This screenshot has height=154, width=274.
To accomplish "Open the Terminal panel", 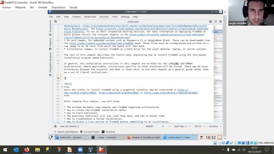I will [108, 132].
